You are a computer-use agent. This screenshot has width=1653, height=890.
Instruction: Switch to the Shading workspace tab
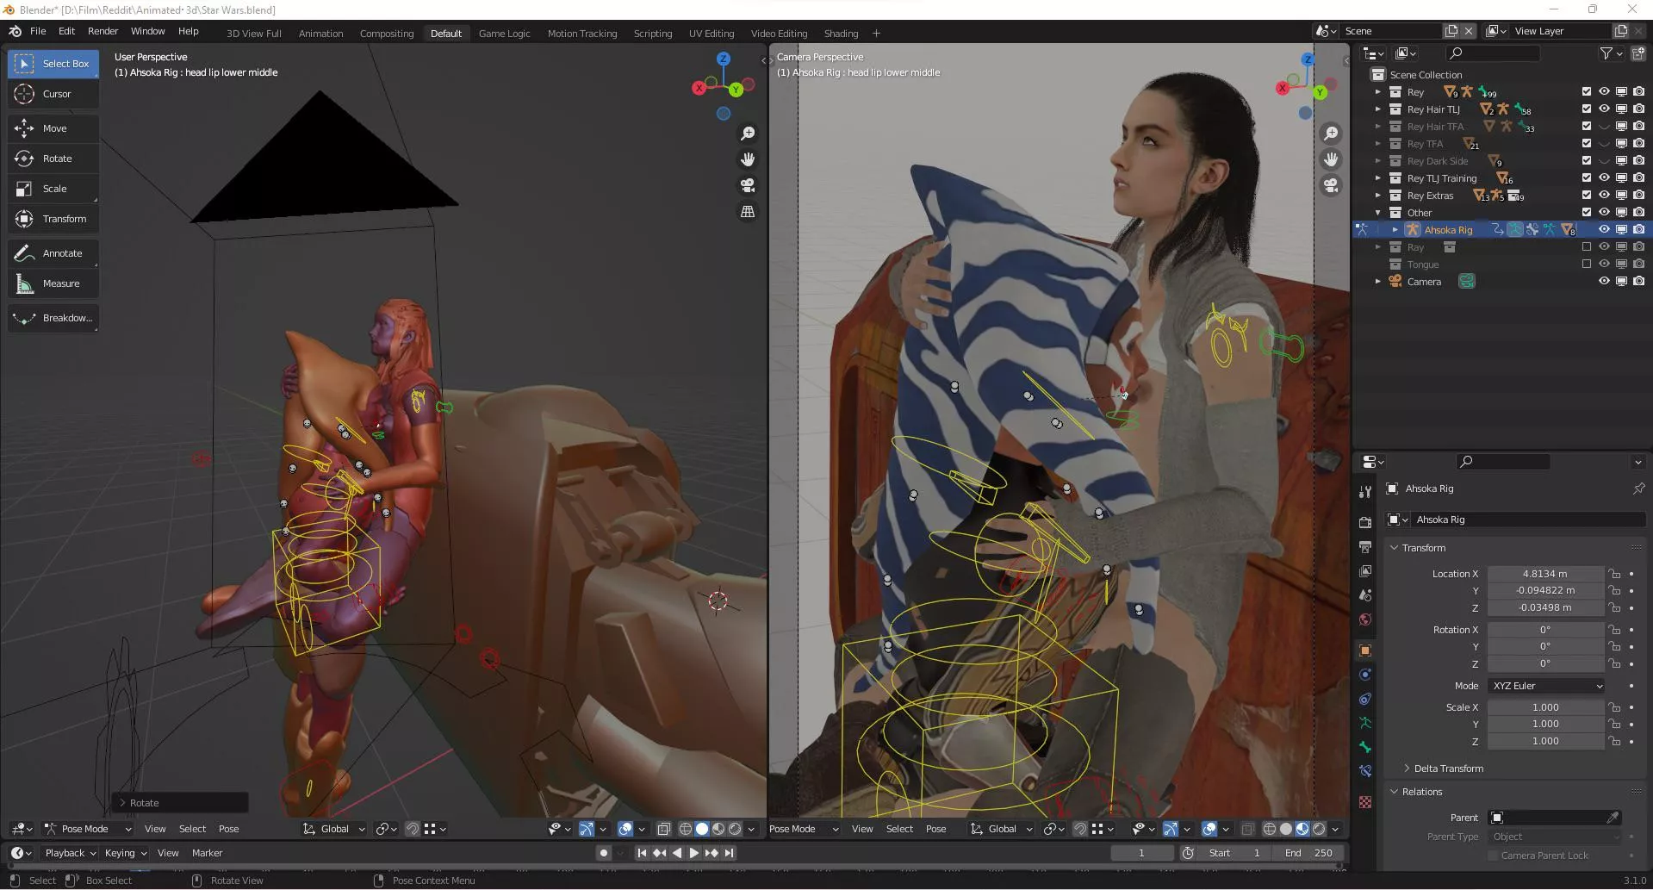coord(840,34)
